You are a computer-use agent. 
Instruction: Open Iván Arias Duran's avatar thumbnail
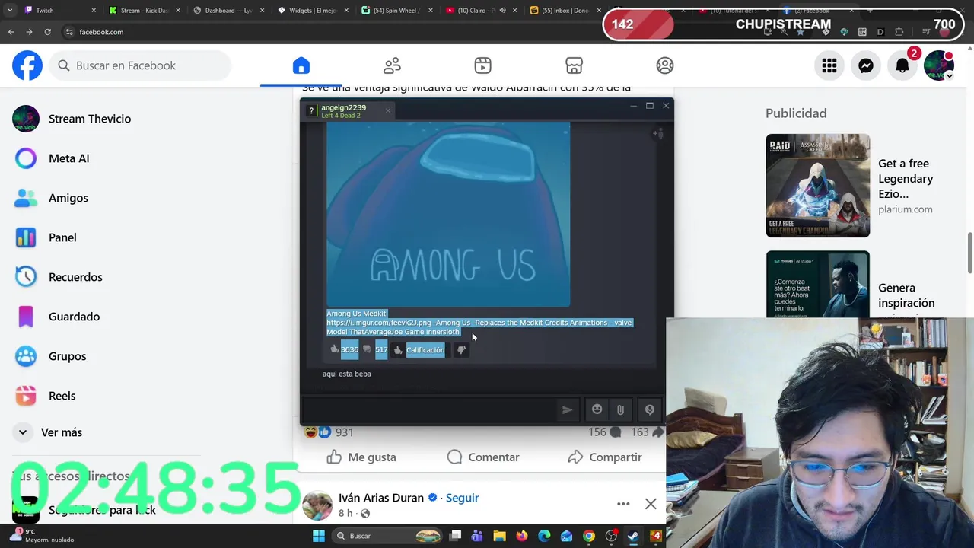[x=317, y=505]
